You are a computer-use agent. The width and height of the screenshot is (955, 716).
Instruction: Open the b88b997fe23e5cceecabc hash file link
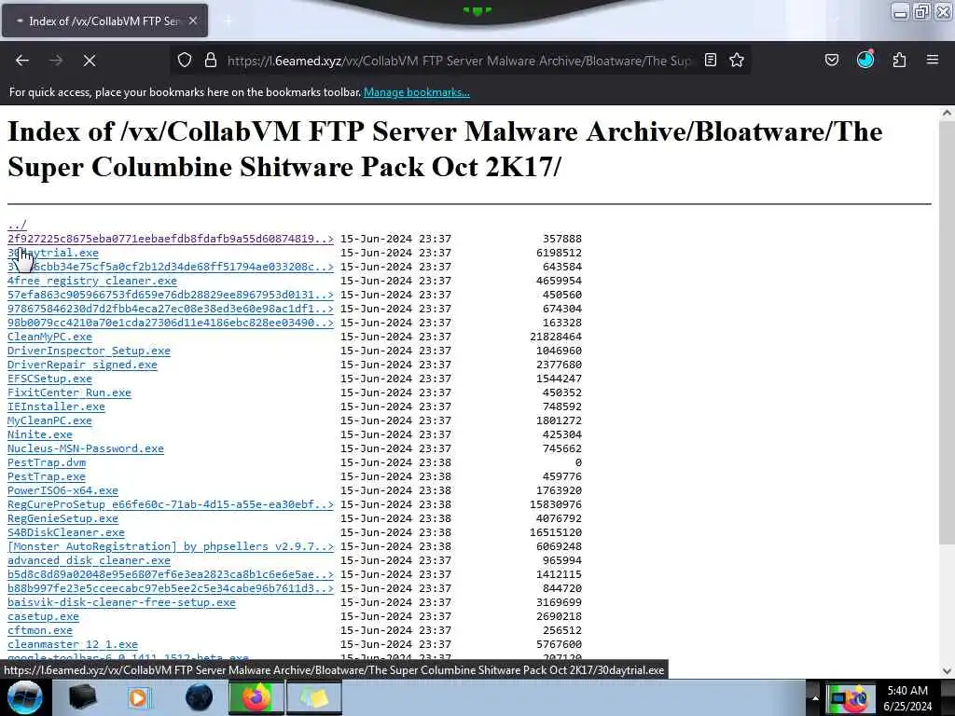coord(171,589)
